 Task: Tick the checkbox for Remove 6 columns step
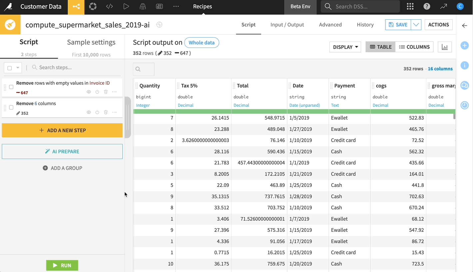tap(11, 107)
